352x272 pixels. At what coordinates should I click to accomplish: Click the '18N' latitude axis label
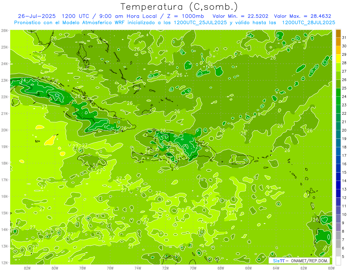tap(4, 163)
